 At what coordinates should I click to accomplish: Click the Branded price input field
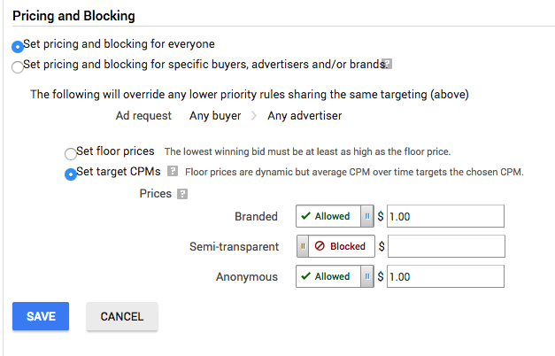click(x=445, y=216)
